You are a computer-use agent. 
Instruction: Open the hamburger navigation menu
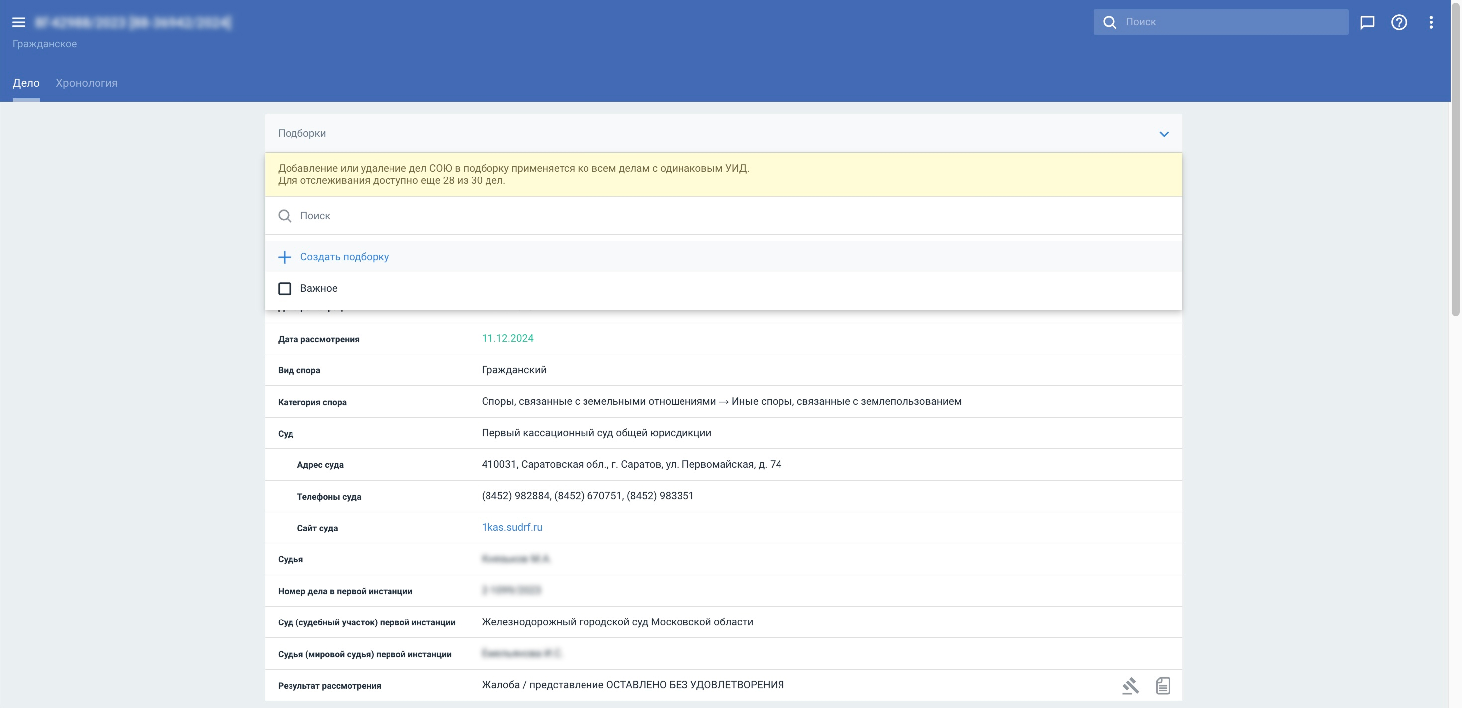tap(19, 23)
